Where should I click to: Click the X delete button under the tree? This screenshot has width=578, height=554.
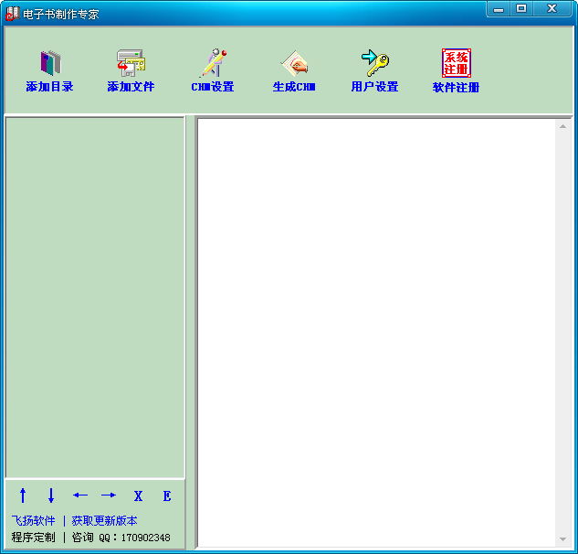138,496
